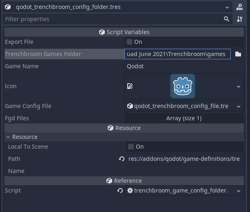Open the documentation (DOC) icon
The width and height of the screenshot is (250, 212).
[240, 7]
